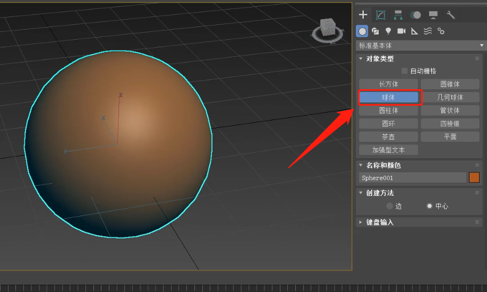Click the 管状体 tube button
The image size is (487, 292).
pos(450,110)
